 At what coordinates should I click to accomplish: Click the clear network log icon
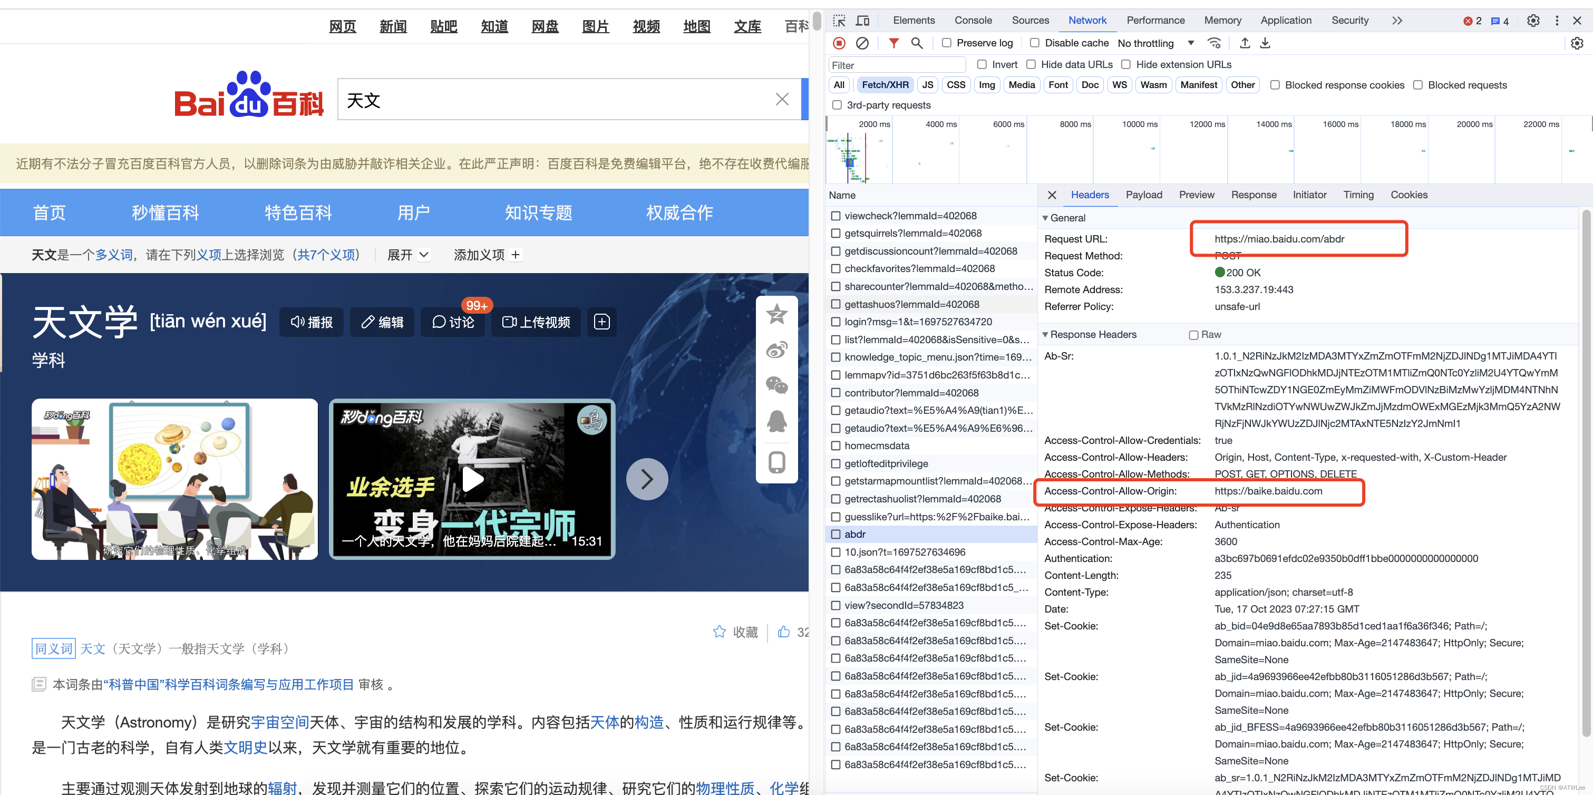(x=862, y=43)
